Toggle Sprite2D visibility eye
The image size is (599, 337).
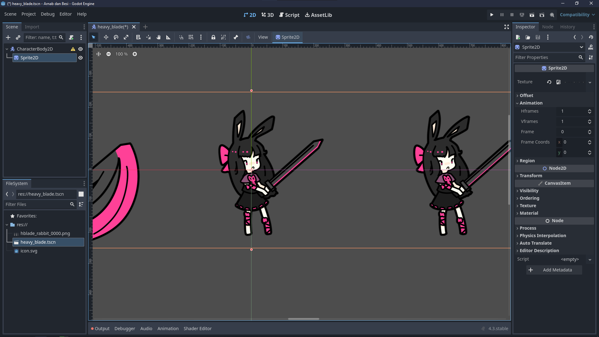80,58
